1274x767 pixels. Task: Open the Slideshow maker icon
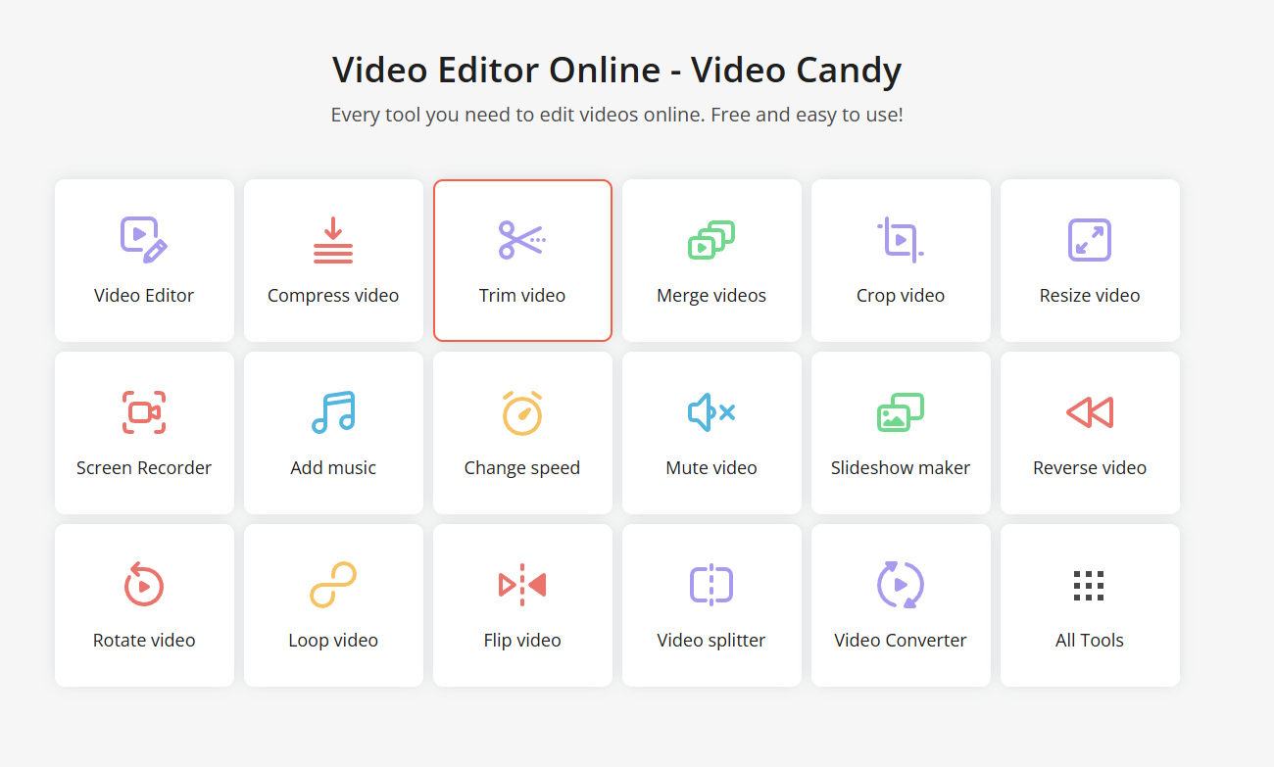(x=901, y=411)
